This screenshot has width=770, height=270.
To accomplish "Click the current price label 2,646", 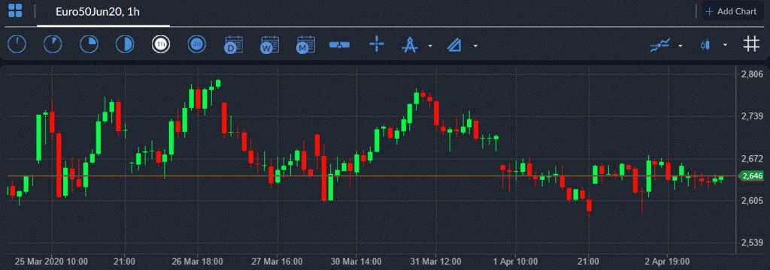I will click(x=752, y=175).
